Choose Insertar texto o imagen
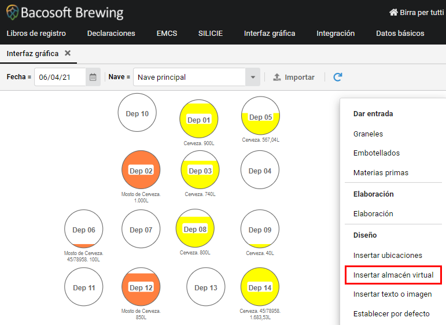Screen dimensions: 446x325 click(x=393, y=294)
